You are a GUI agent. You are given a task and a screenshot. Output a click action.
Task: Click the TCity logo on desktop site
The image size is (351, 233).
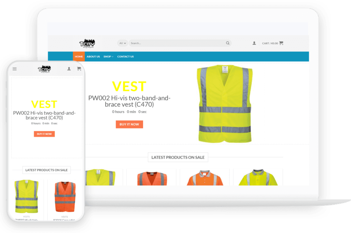point(87,43)
